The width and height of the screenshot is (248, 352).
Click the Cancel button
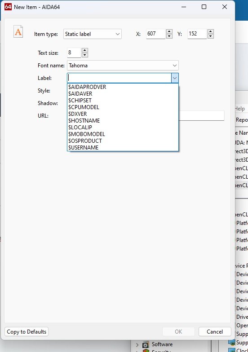pyautogui.click(x=215, y=331)
